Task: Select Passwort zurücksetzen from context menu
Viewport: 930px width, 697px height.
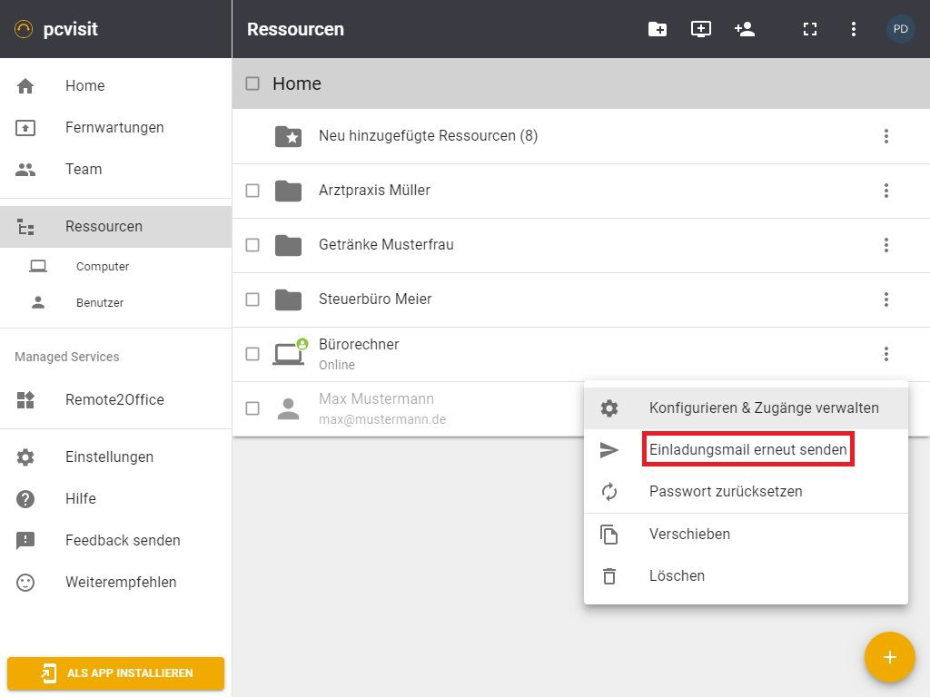Action: 726,492
